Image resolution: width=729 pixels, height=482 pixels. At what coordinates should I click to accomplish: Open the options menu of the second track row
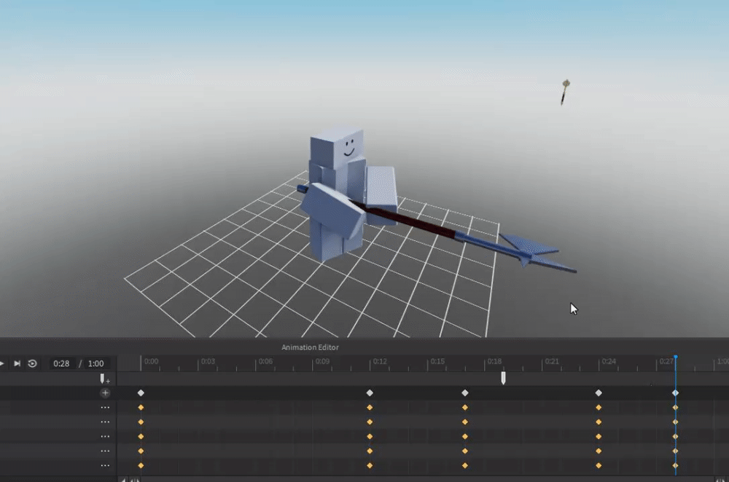pos(105,422)
